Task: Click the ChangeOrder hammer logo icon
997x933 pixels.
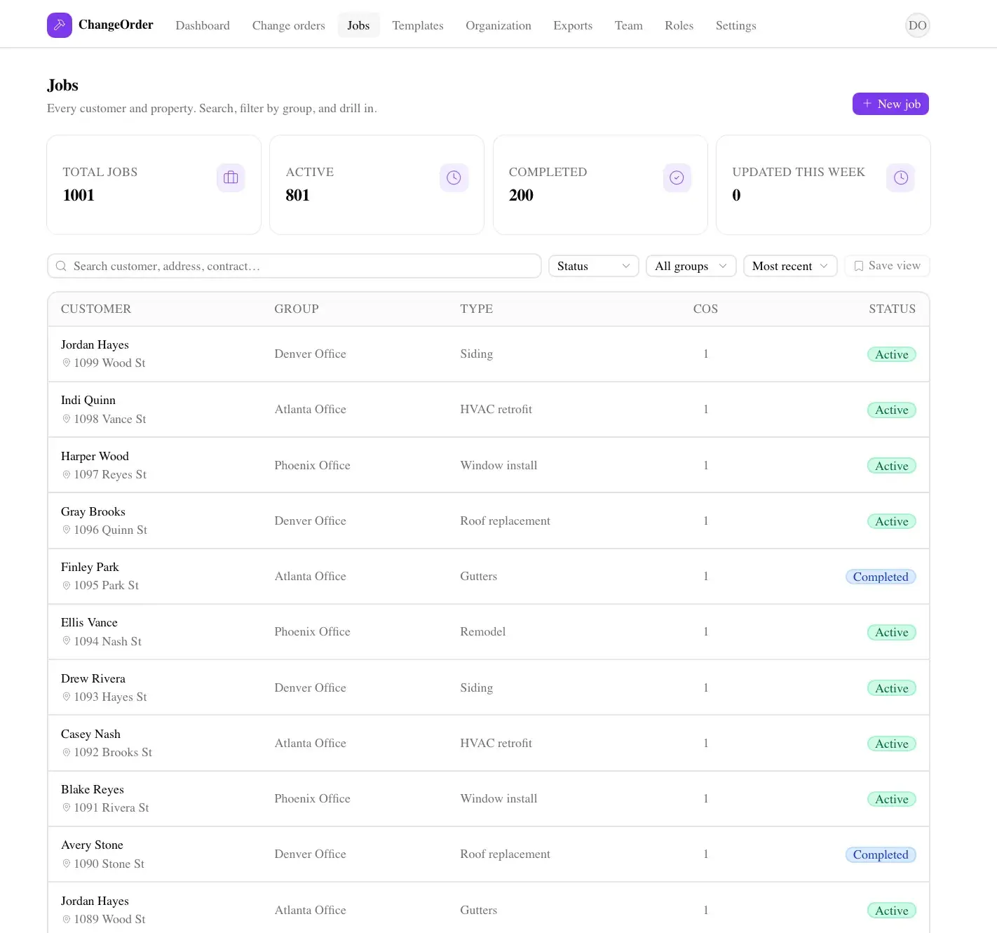Action: (x=60, y=25)
